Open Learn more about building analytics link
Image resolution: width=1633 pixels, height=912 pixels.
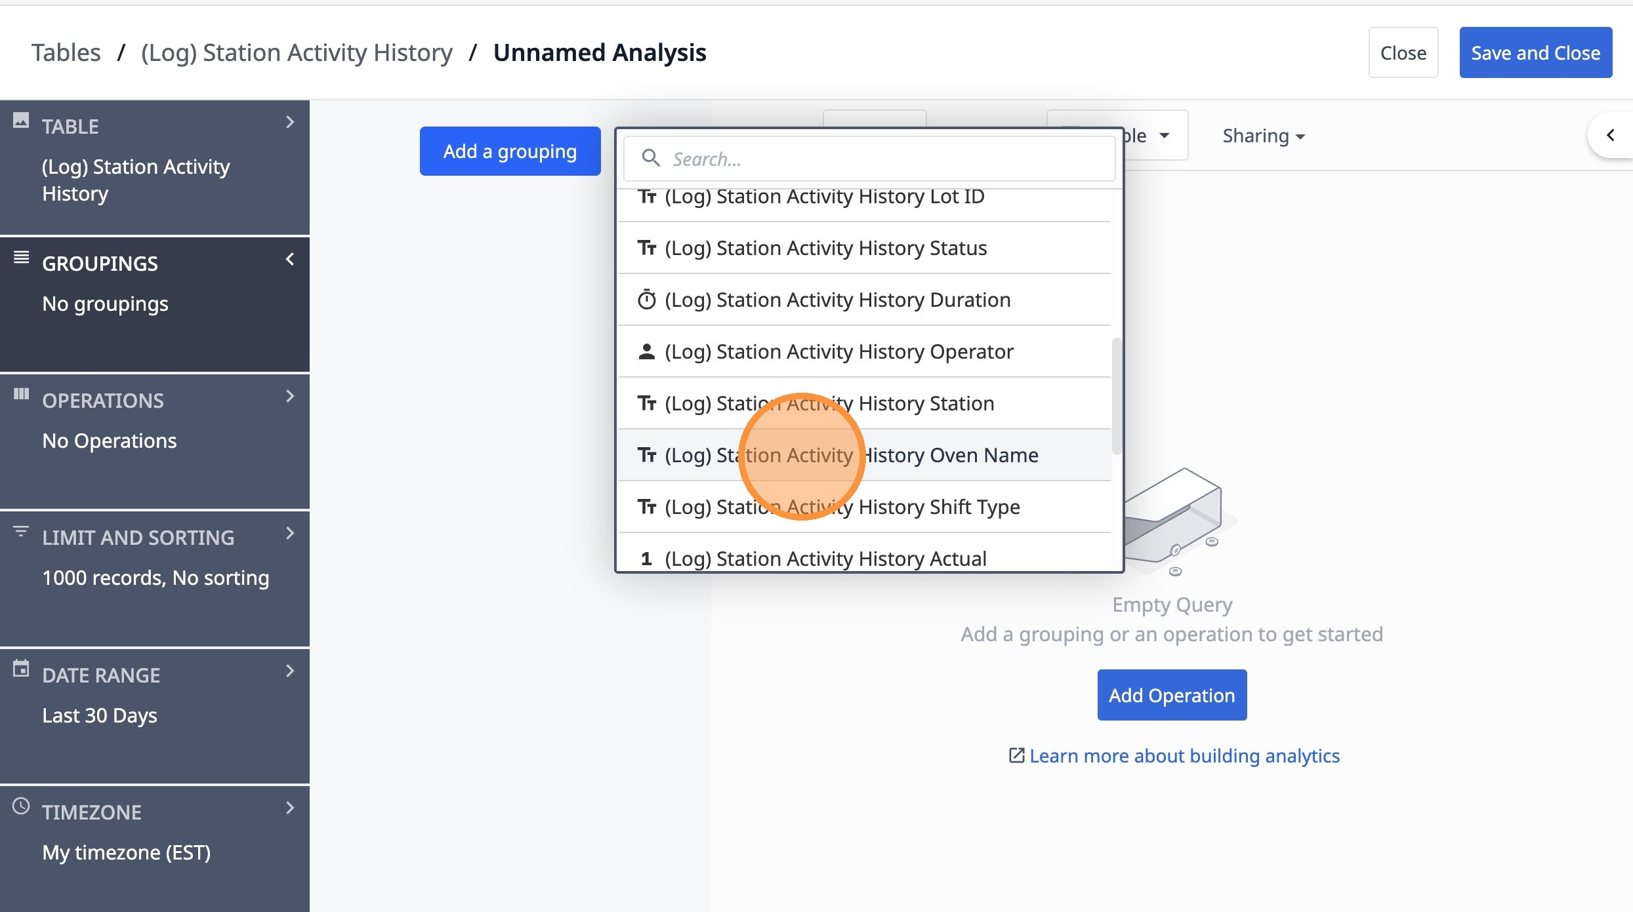[x=1184, y=755]
